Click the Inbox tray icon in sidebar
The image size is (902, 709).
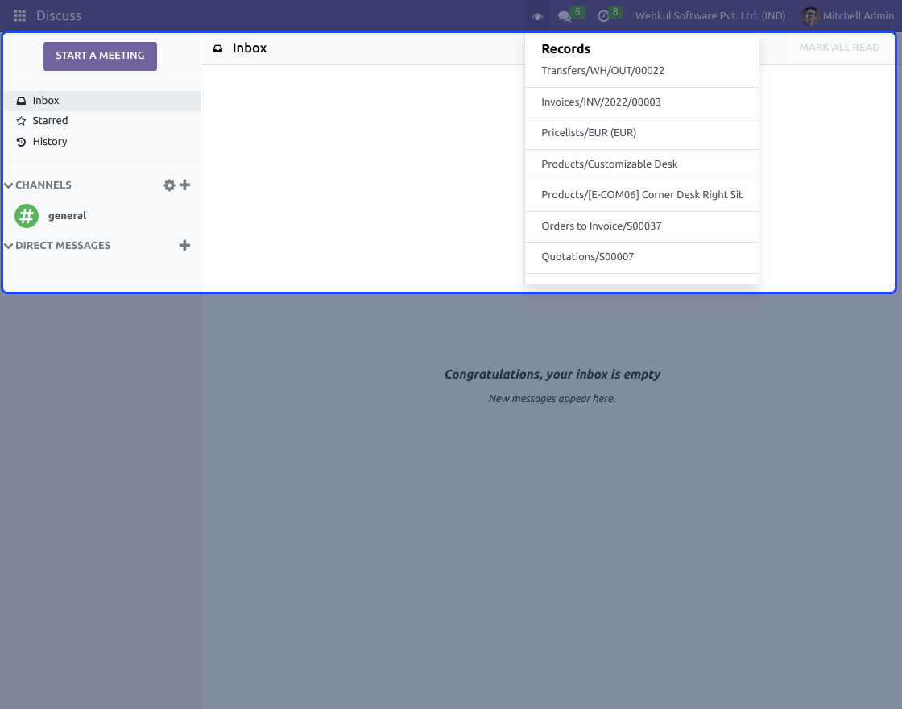pos(21,101)
